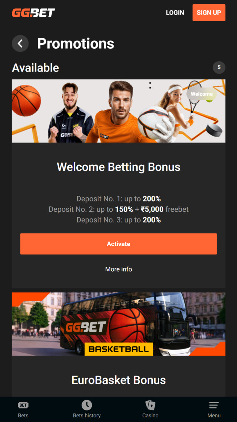
Task: Open More info for welcome bonus
Action: [x=118, y=269]
